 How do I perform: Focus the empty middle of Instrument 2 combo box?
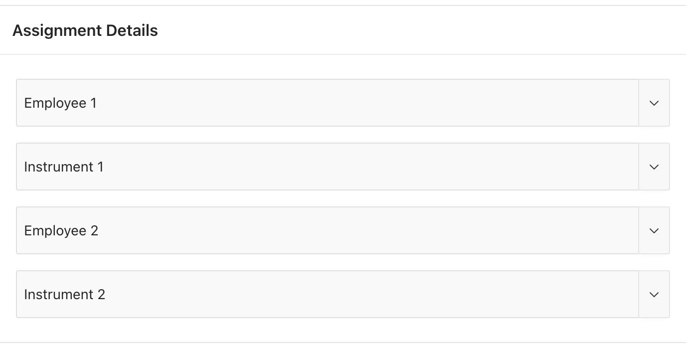(349, 294)
